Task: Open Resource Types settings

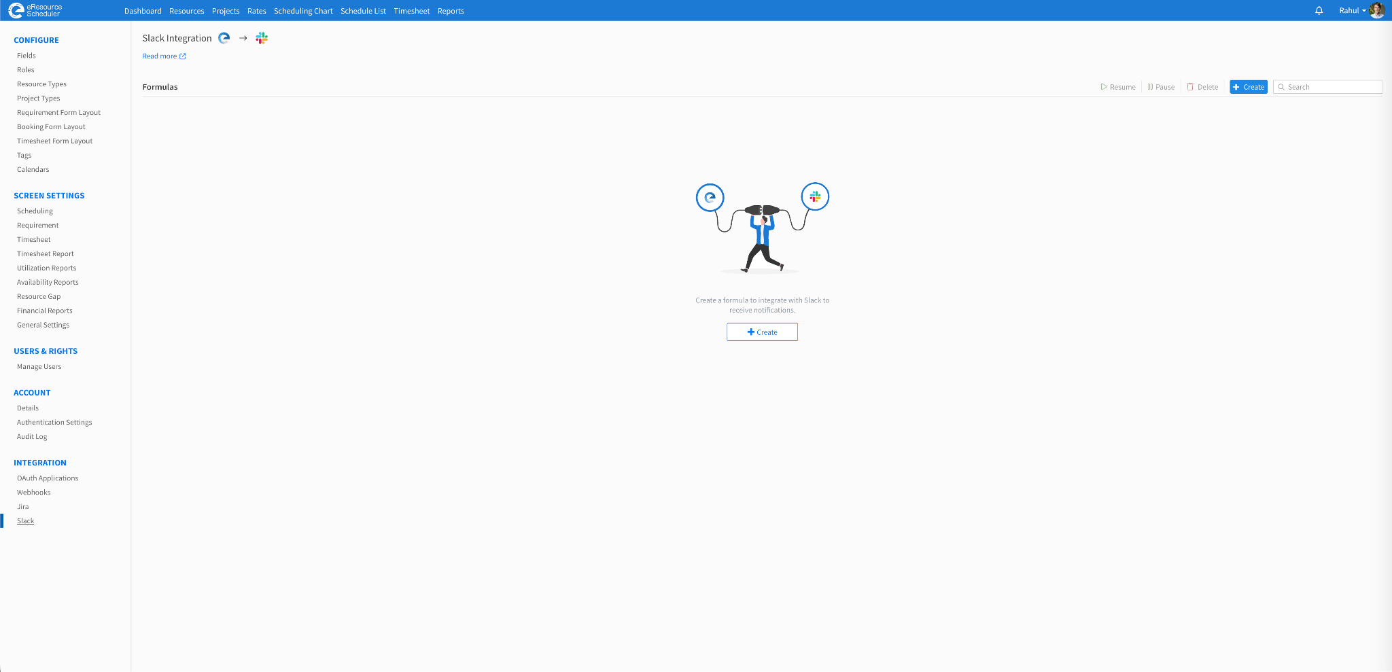Action: pos(41,84)
